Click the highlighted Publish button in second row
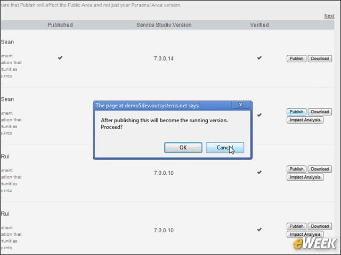Viewport: 341px width, 255px height. tap(296, 112)
